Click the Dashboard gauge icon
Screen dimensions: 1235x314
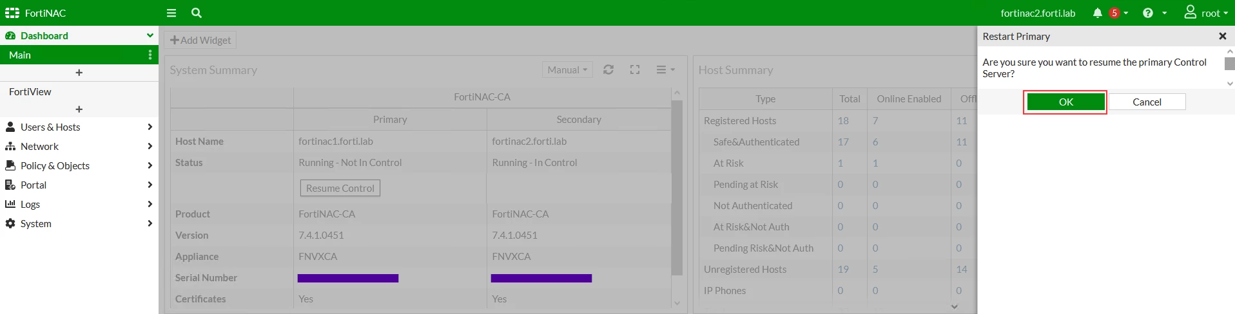(x=10, y=35)
